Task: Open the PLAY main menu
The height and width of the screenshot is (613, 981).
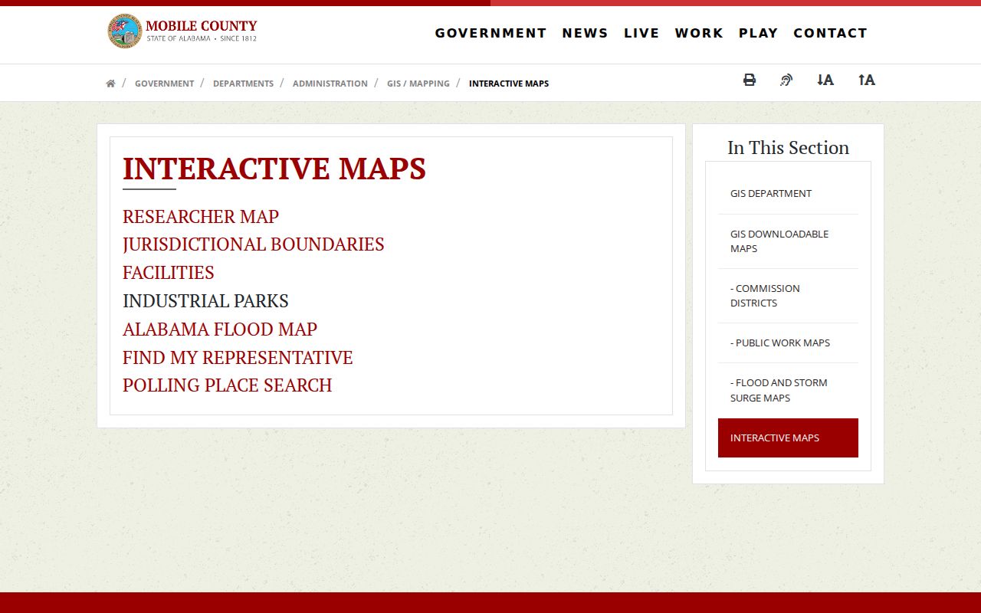Action: pyautogui.click(x=758, y=33)
